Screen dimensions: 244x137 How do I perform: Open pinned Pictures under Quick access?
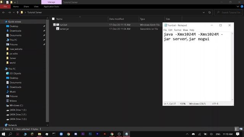pos(14,45)
